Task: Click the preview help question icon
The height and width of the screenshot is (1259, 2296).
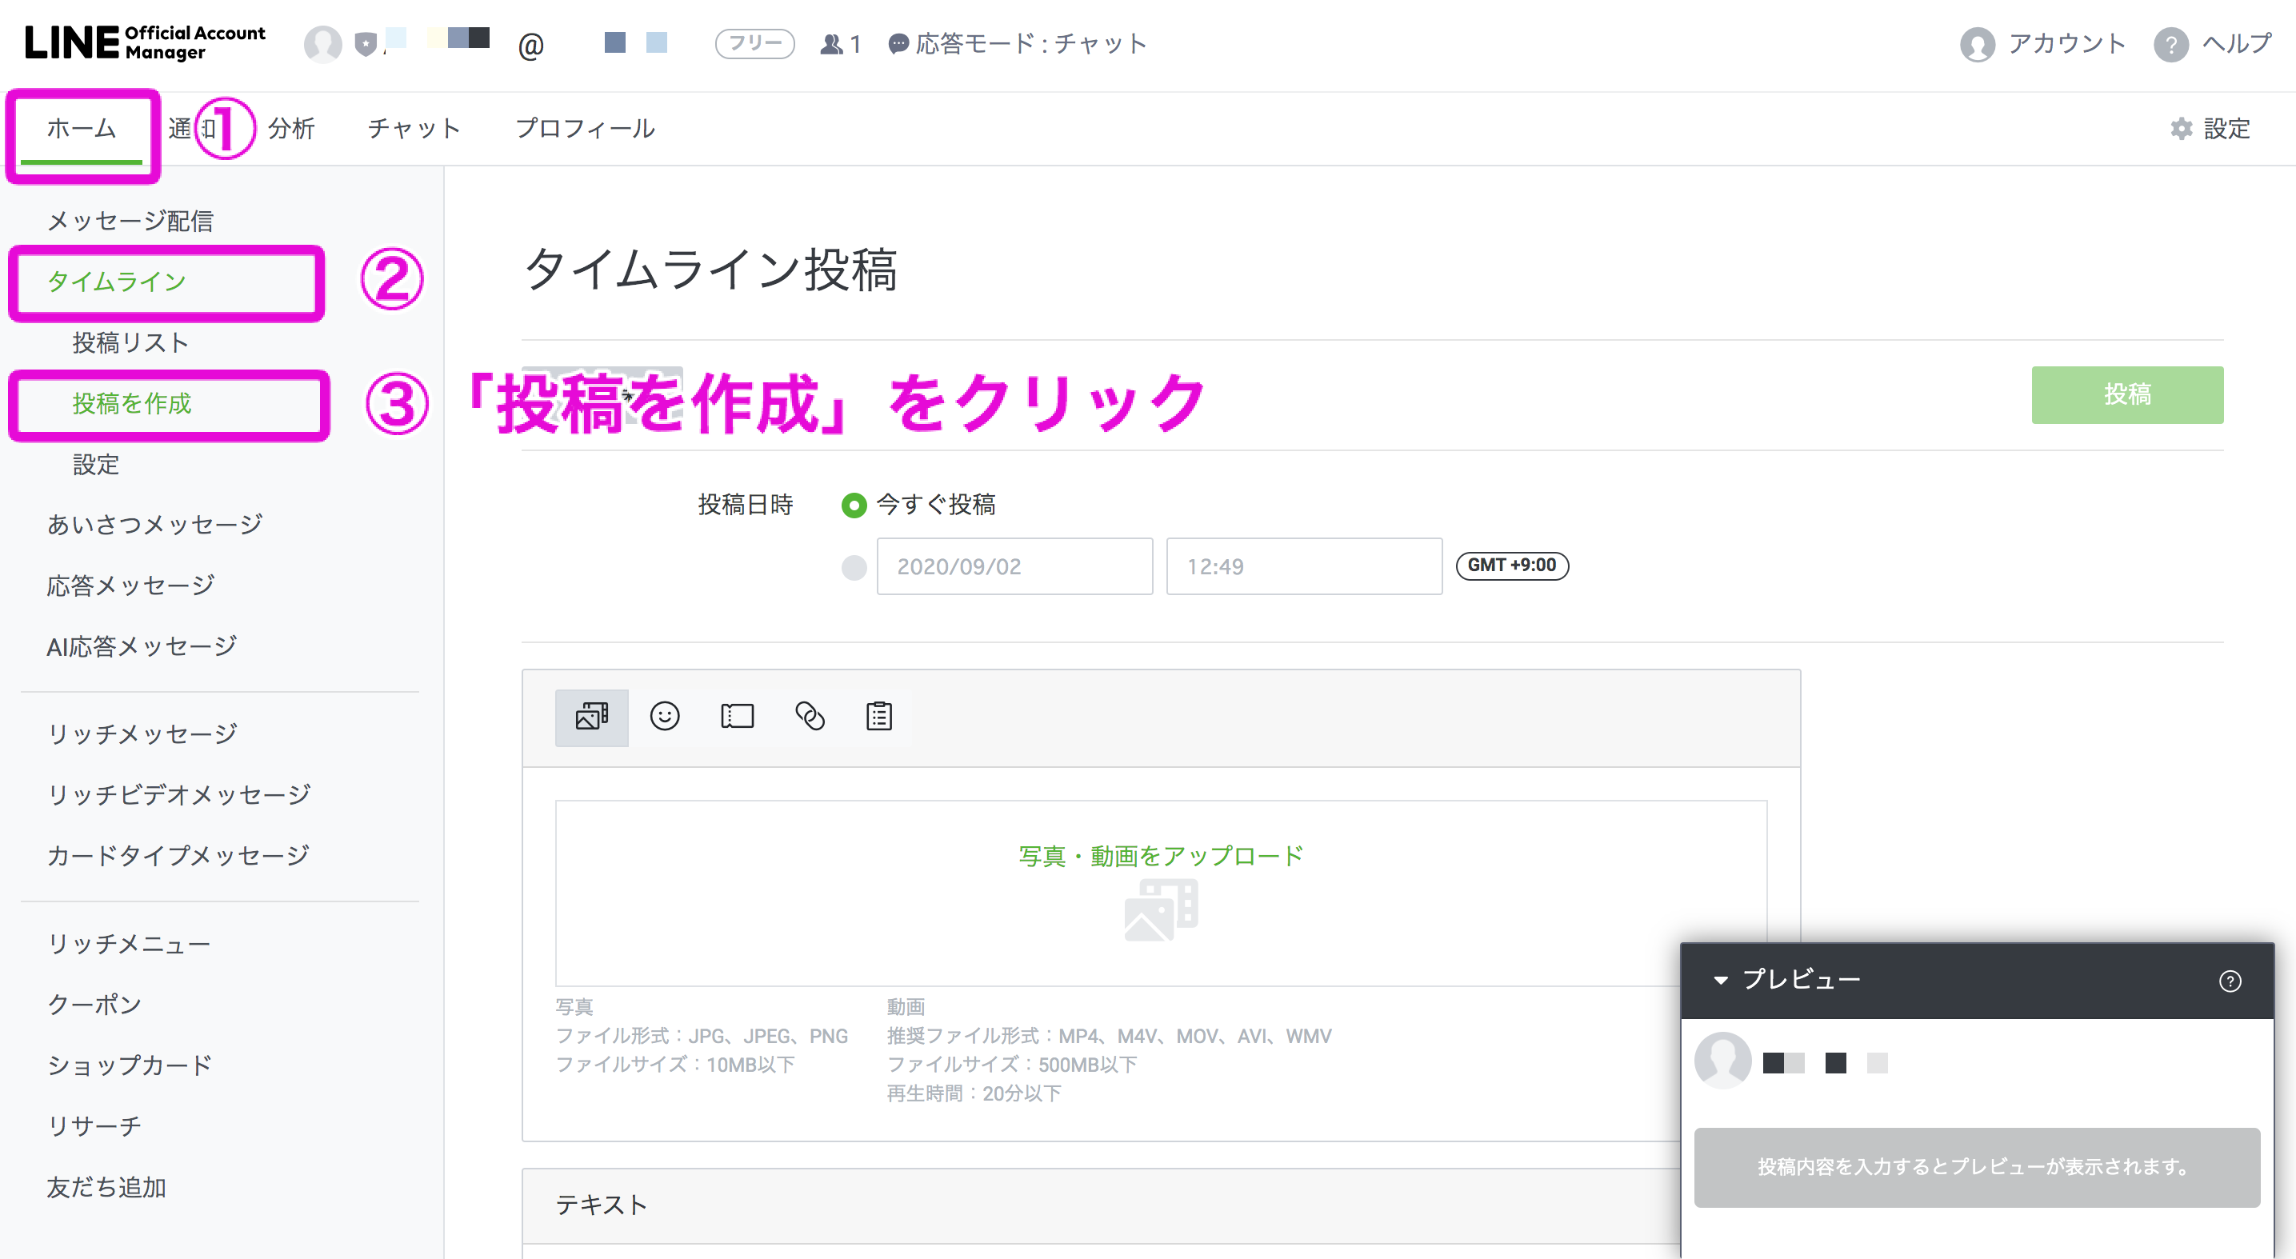Action: [2230, 981]
